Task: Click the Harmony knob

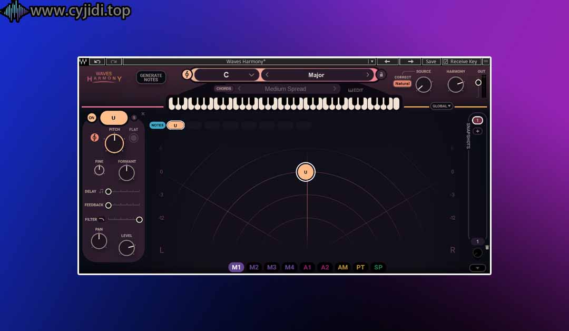Action: tap(456, 85)
